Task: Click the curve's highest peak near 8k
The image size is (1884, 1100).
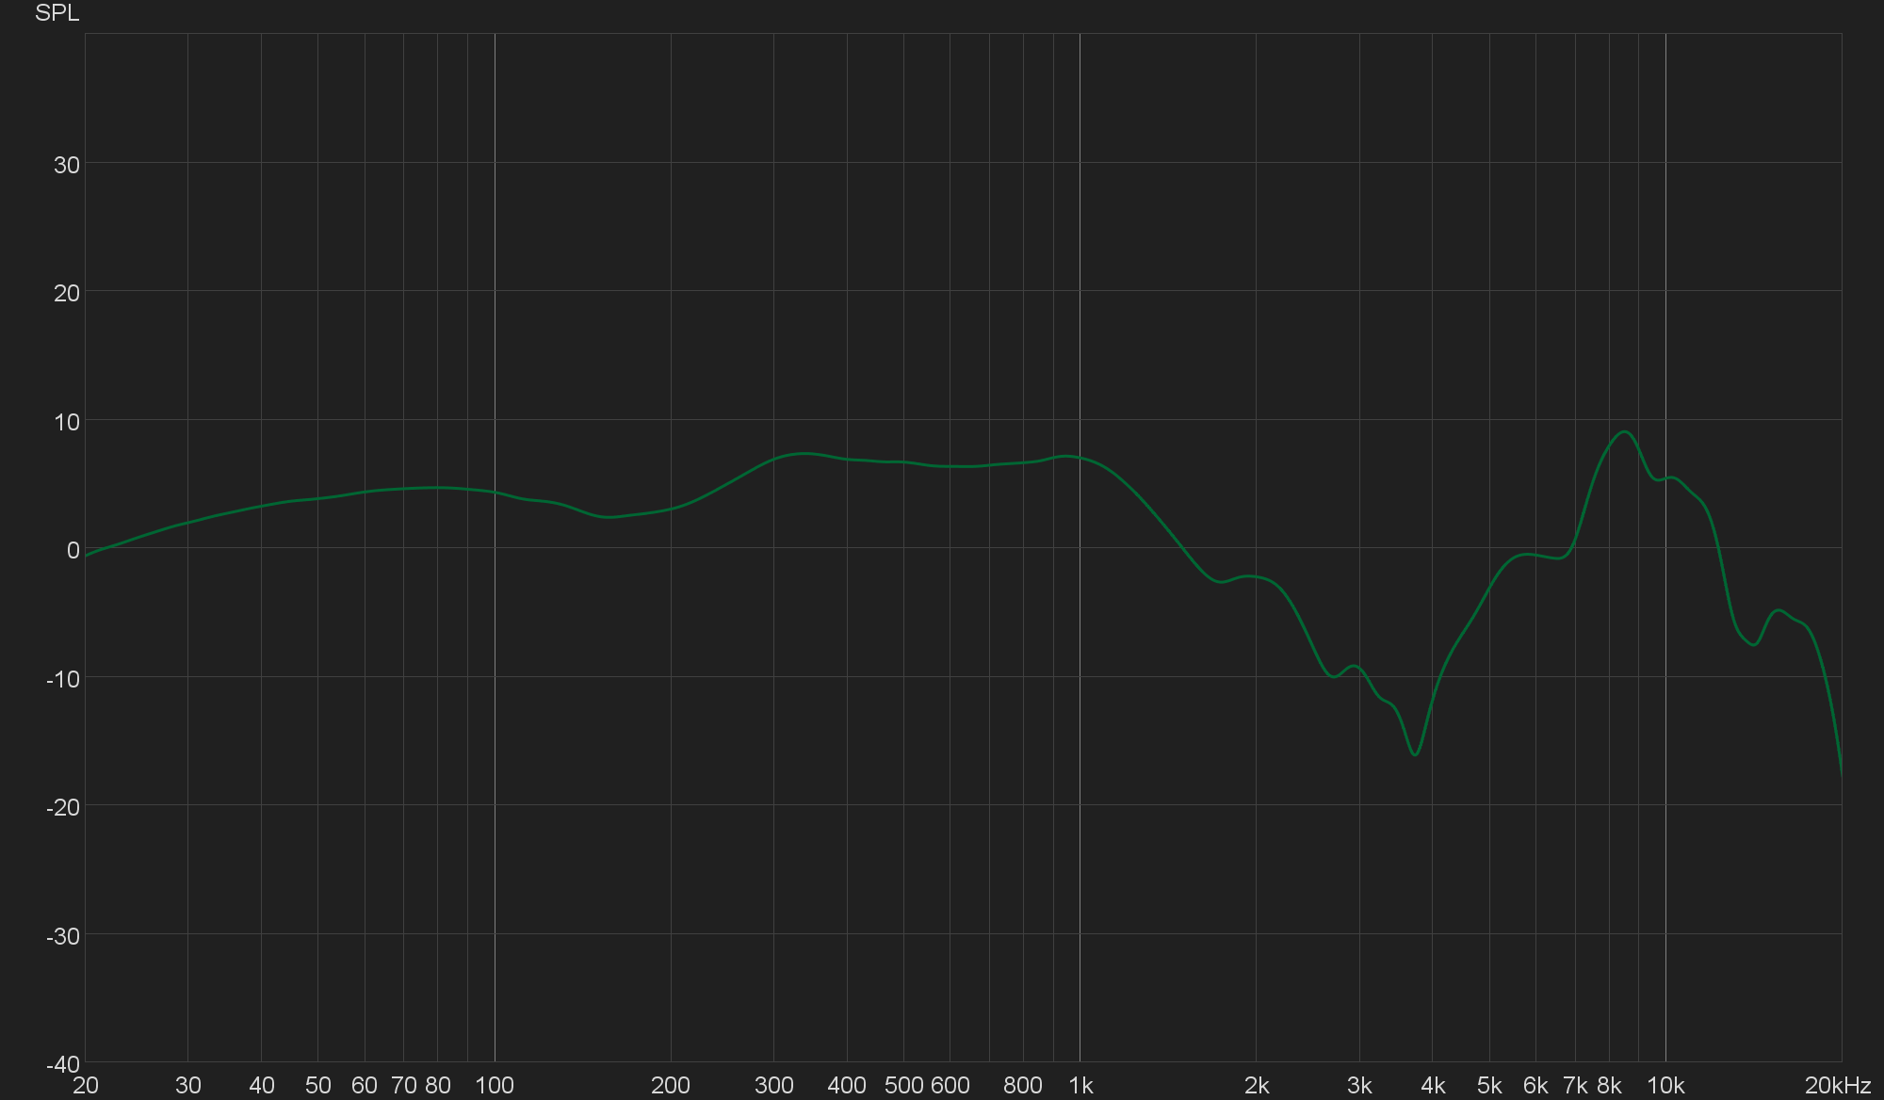Action: tap(1625, 432)
